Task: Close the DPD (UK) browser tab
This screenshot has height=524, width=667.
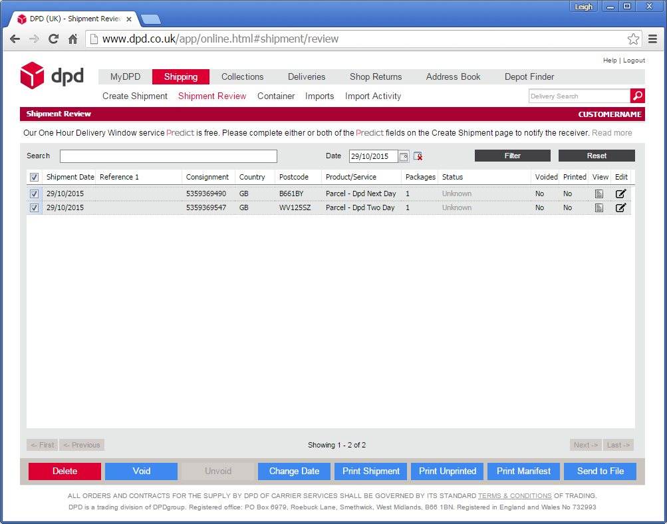Action: (129, 19)
